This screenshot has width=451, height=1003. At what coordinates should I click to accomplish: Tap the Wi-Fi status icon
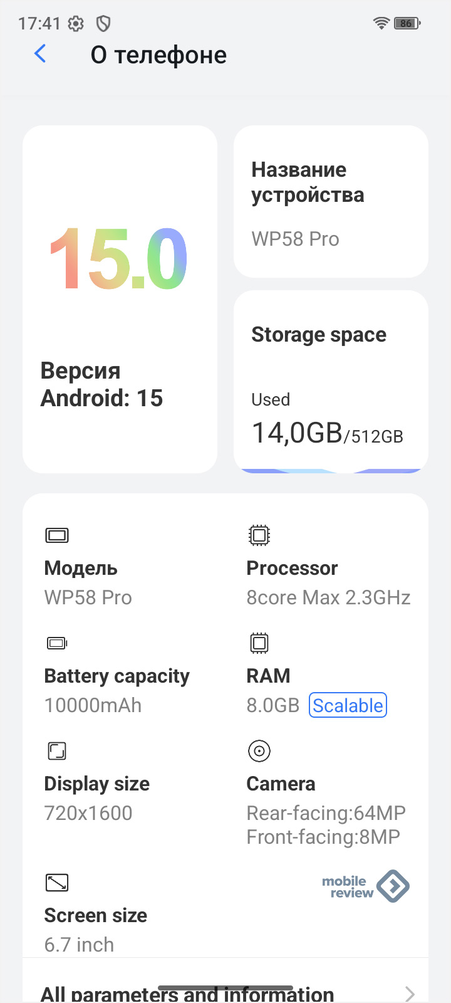[381, 23]
